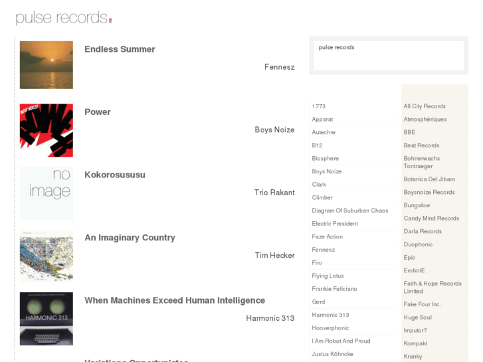Choose B12 in the artist list
Viewport: 483px width, 362px height.
317,145
